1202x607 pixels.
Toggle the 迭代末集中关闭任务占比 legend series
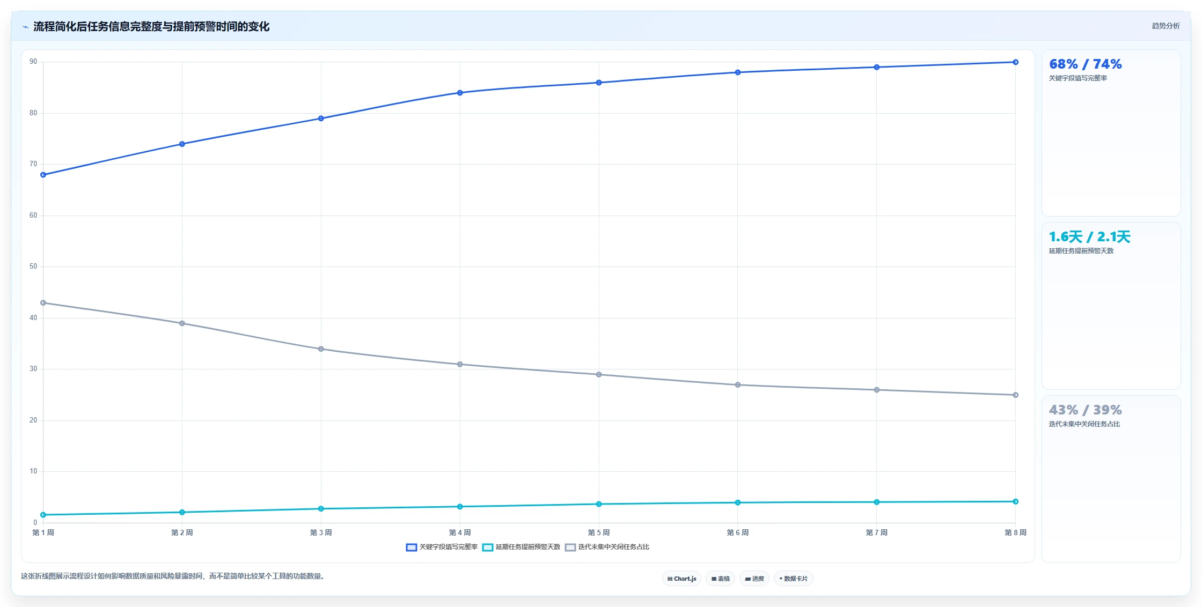(x=607, y=547)
